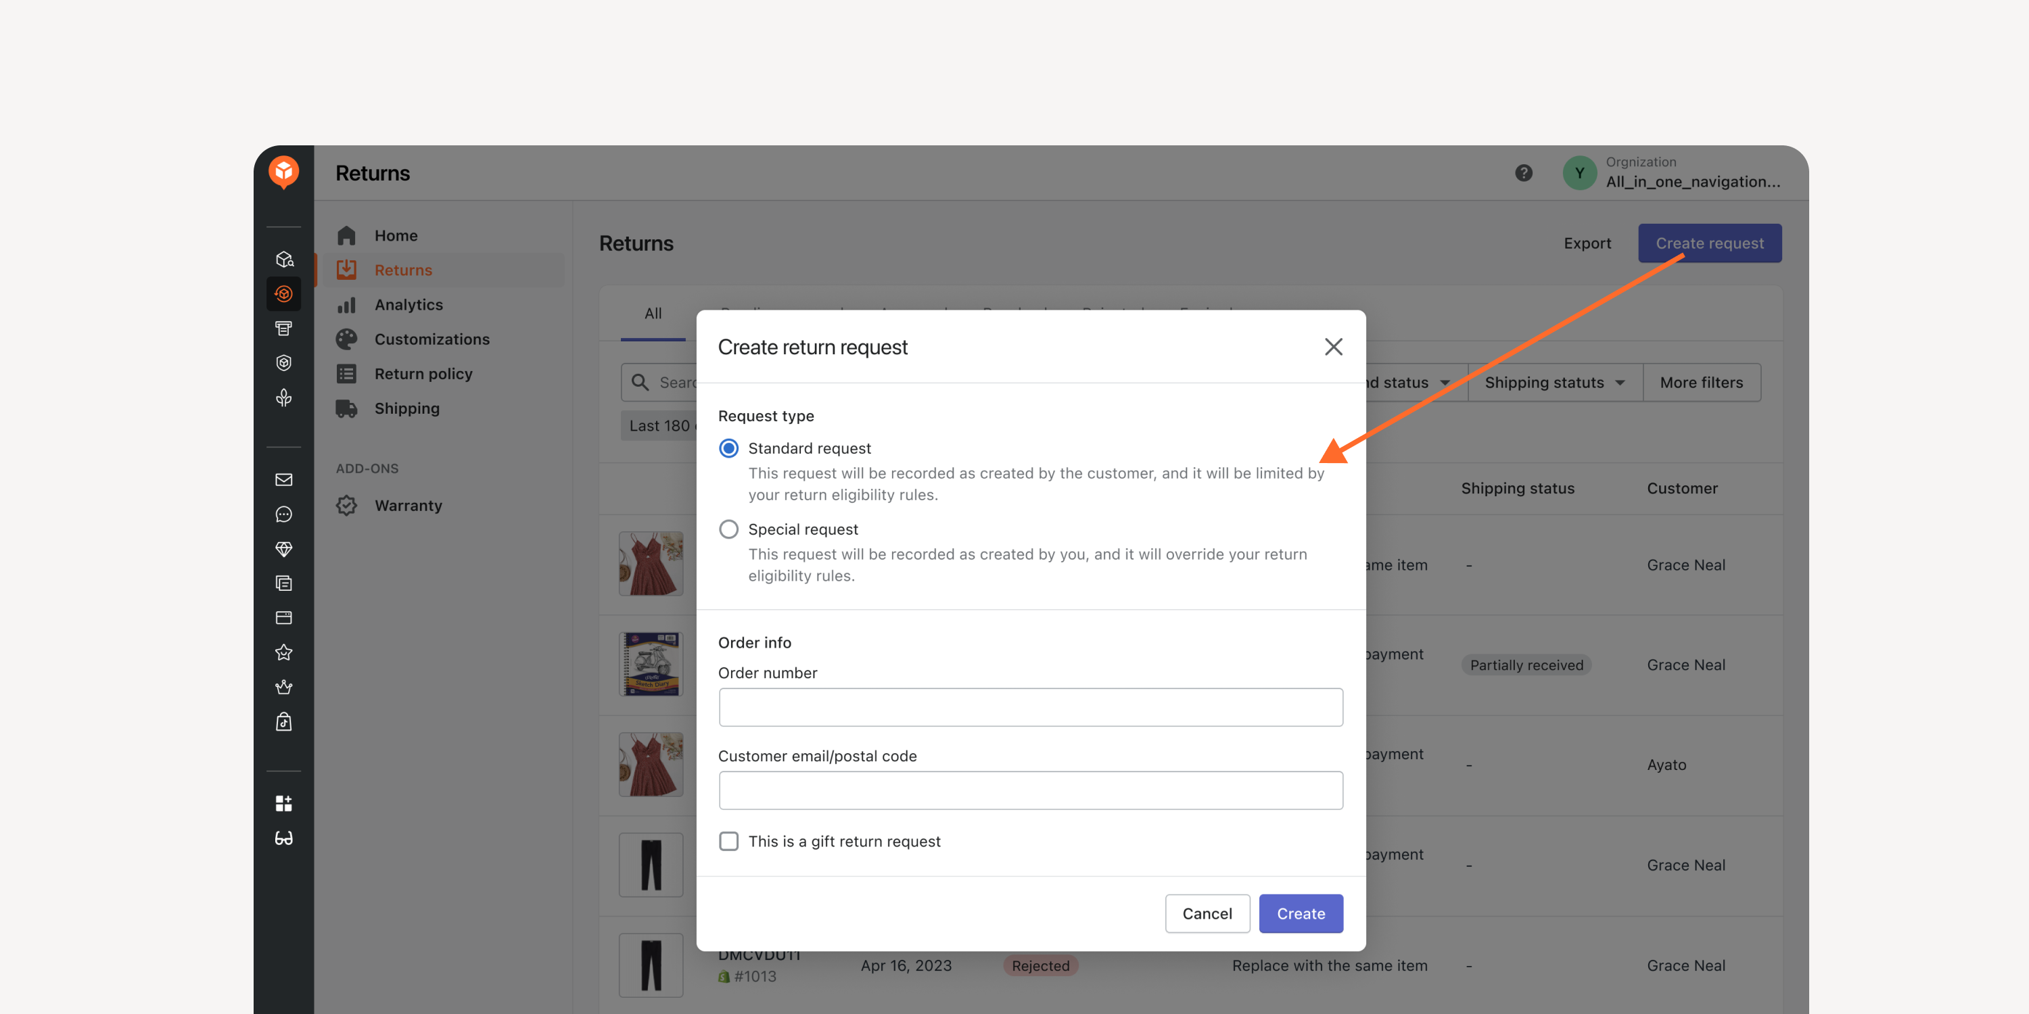The width and height of the screenshot is (2029, 1014).
Task: Select Returns in the side menu
Action: (446, 270)
